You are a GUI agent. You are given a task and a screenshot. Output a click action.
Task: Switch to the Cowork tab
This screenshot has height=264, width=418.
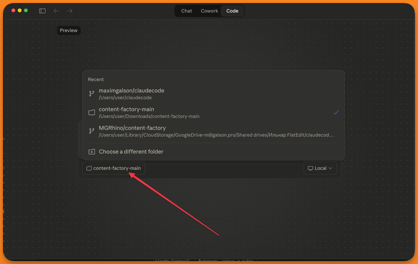pyautogui.click(x=209, y=11)
